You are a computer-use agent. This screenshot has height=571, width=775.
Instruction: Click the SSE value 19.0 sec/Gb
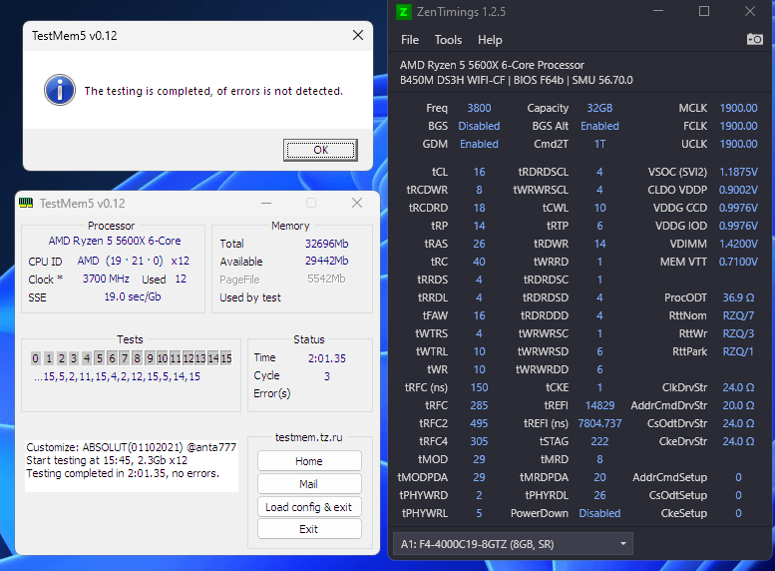tap(133, 296)
